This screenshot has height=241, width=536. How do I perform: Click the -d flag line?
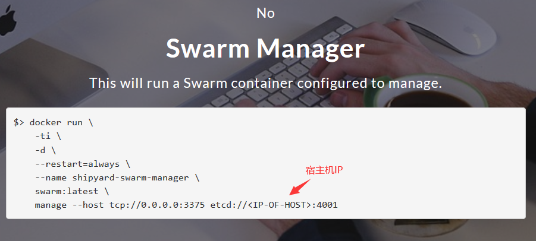tap(45, 150)
